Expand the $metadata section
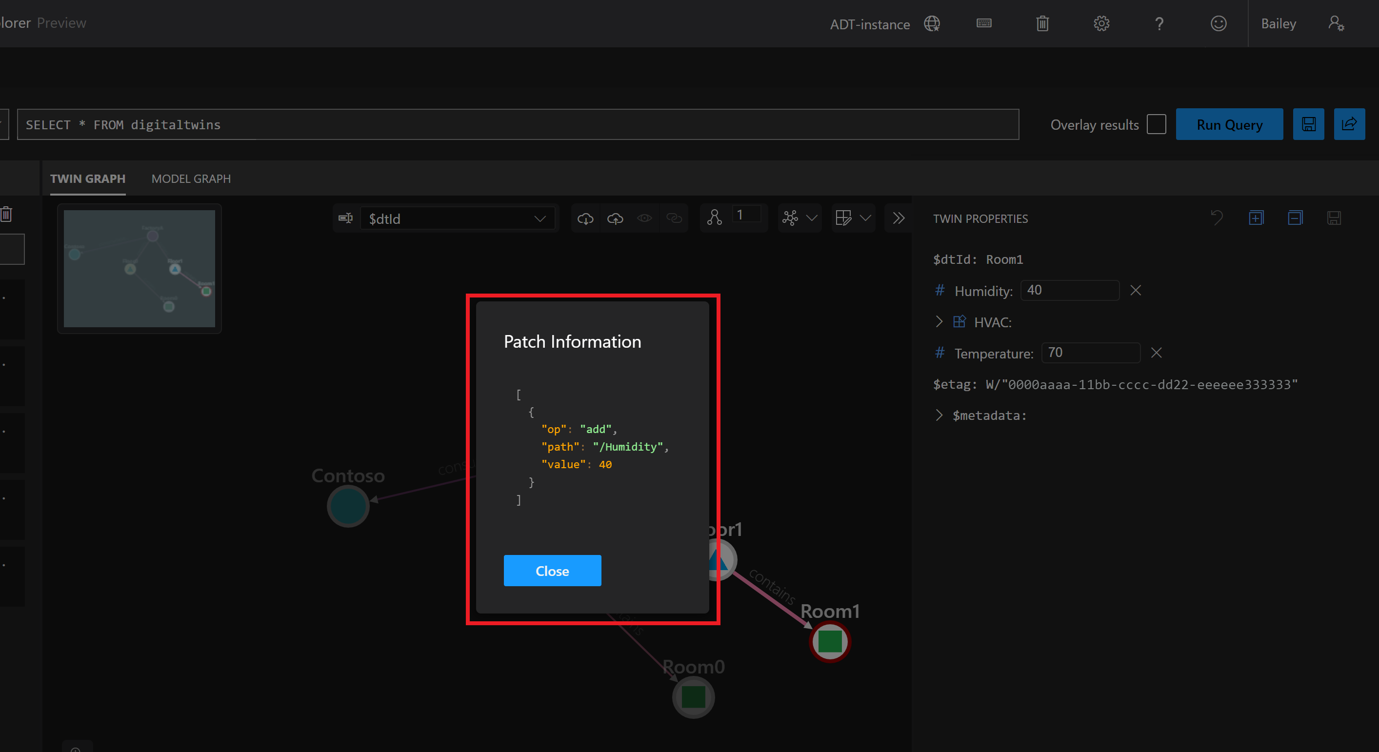The image size is (1379, 752). coord(939,416)
